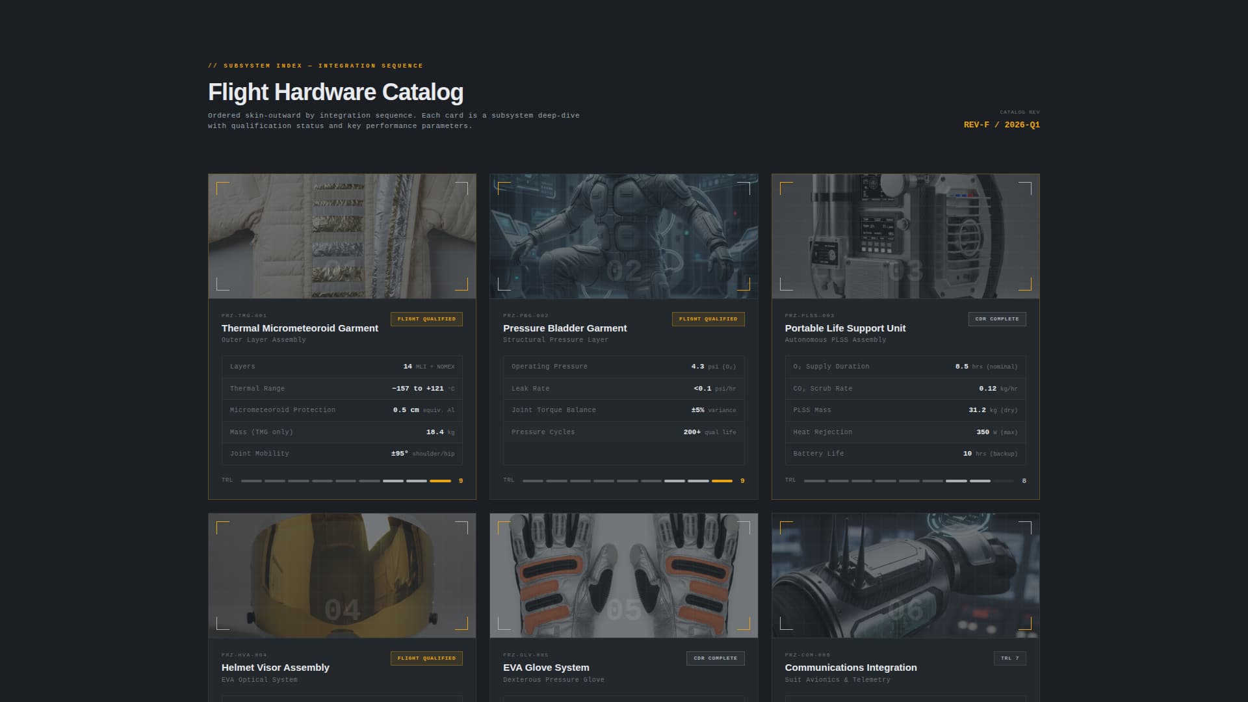View the Communications Integration image
The width and height of the screenshot is (1248, 702).
pyautogui.click(x=905, y=575)
